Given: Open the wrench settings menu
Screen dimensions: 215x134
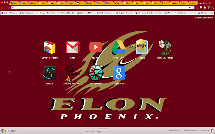Looking at the screenshot, I should (x=213, y=7).
